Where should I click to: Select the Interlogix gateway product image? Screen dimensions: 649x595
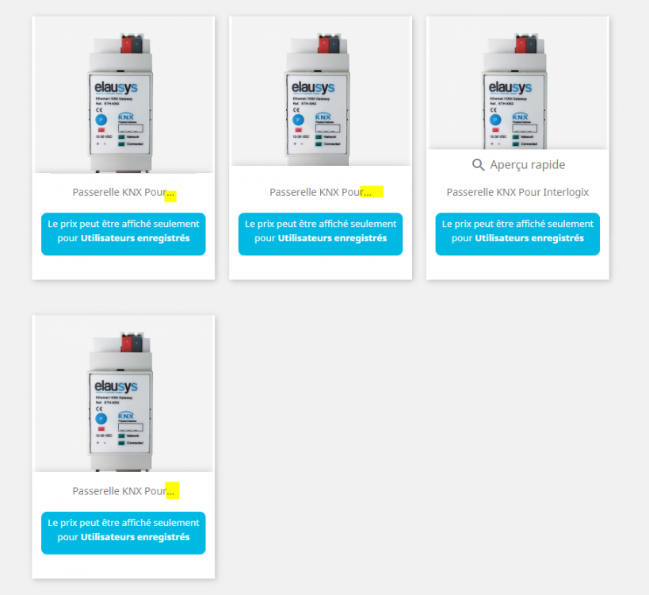coord(517,83)
